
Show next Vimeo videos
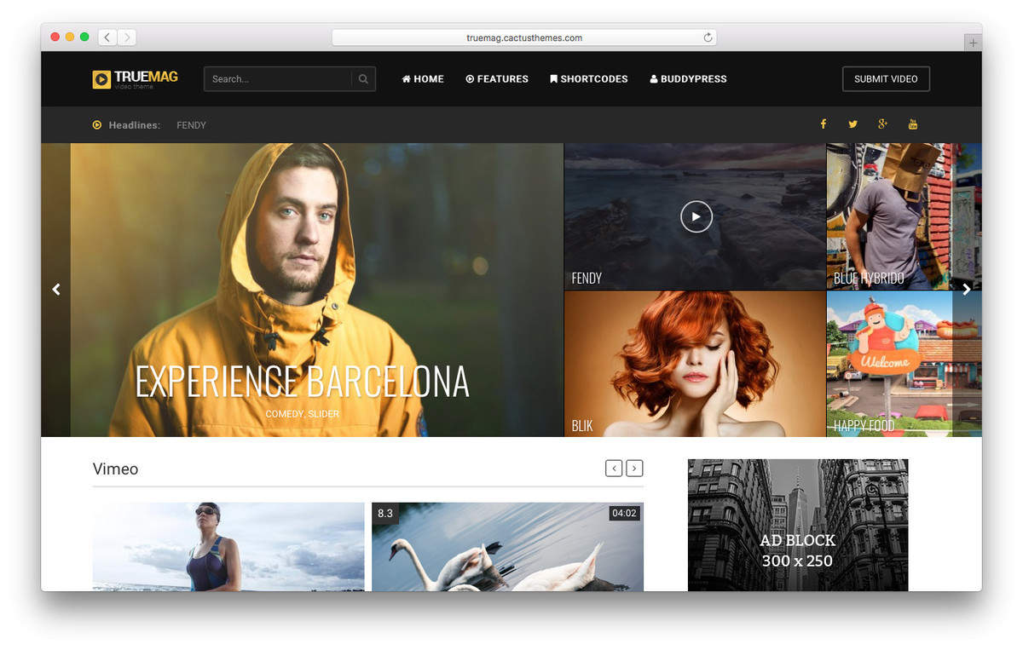[634, 469]
